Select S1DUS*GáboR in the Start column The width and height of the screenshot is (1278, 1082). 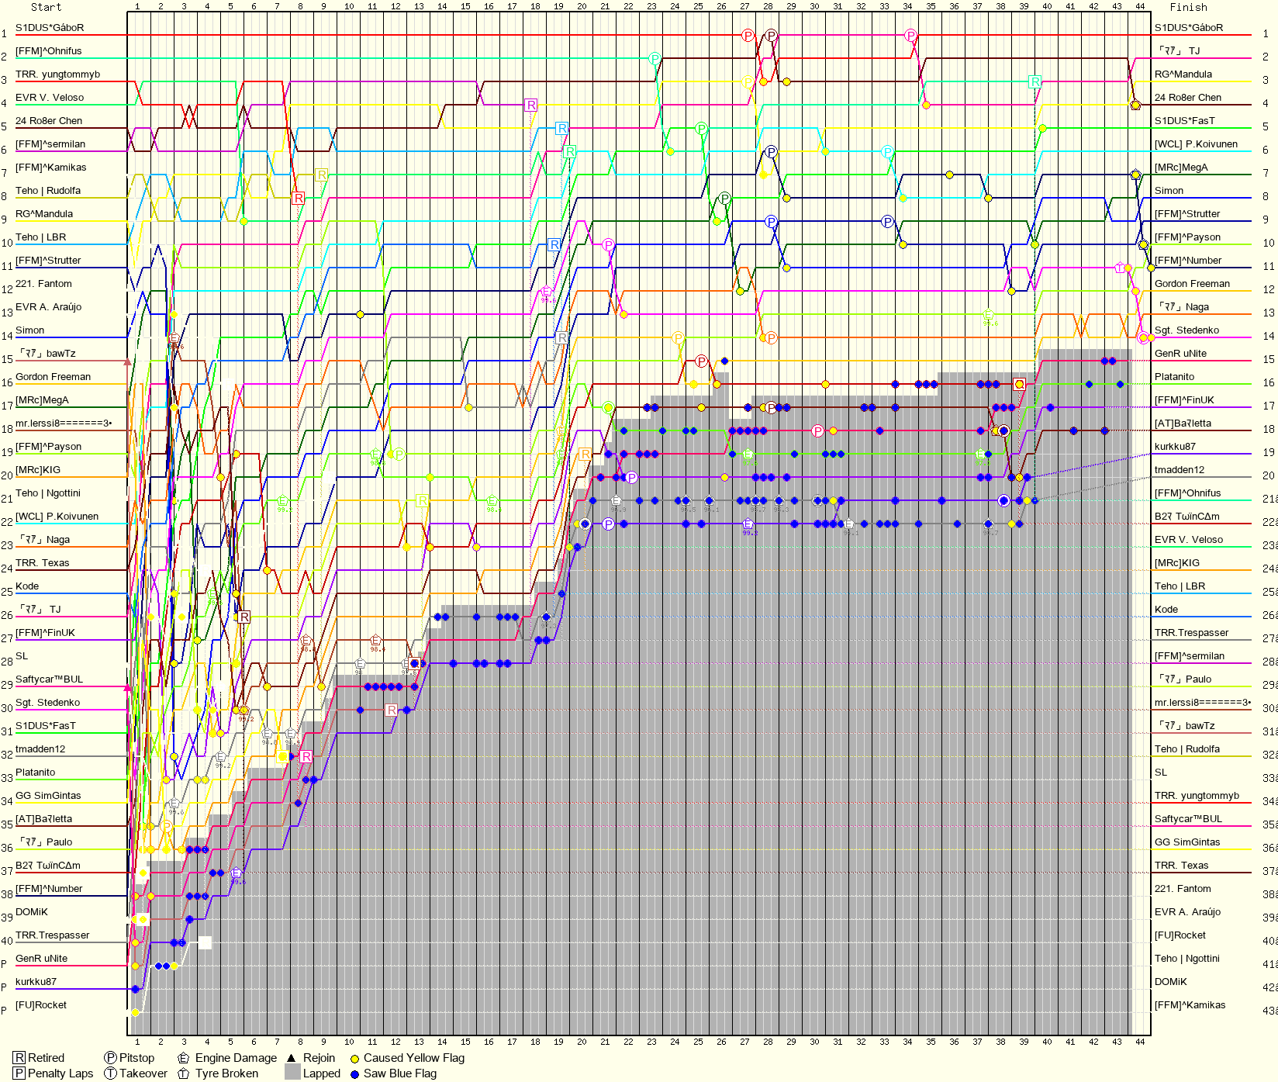[50, 28]
